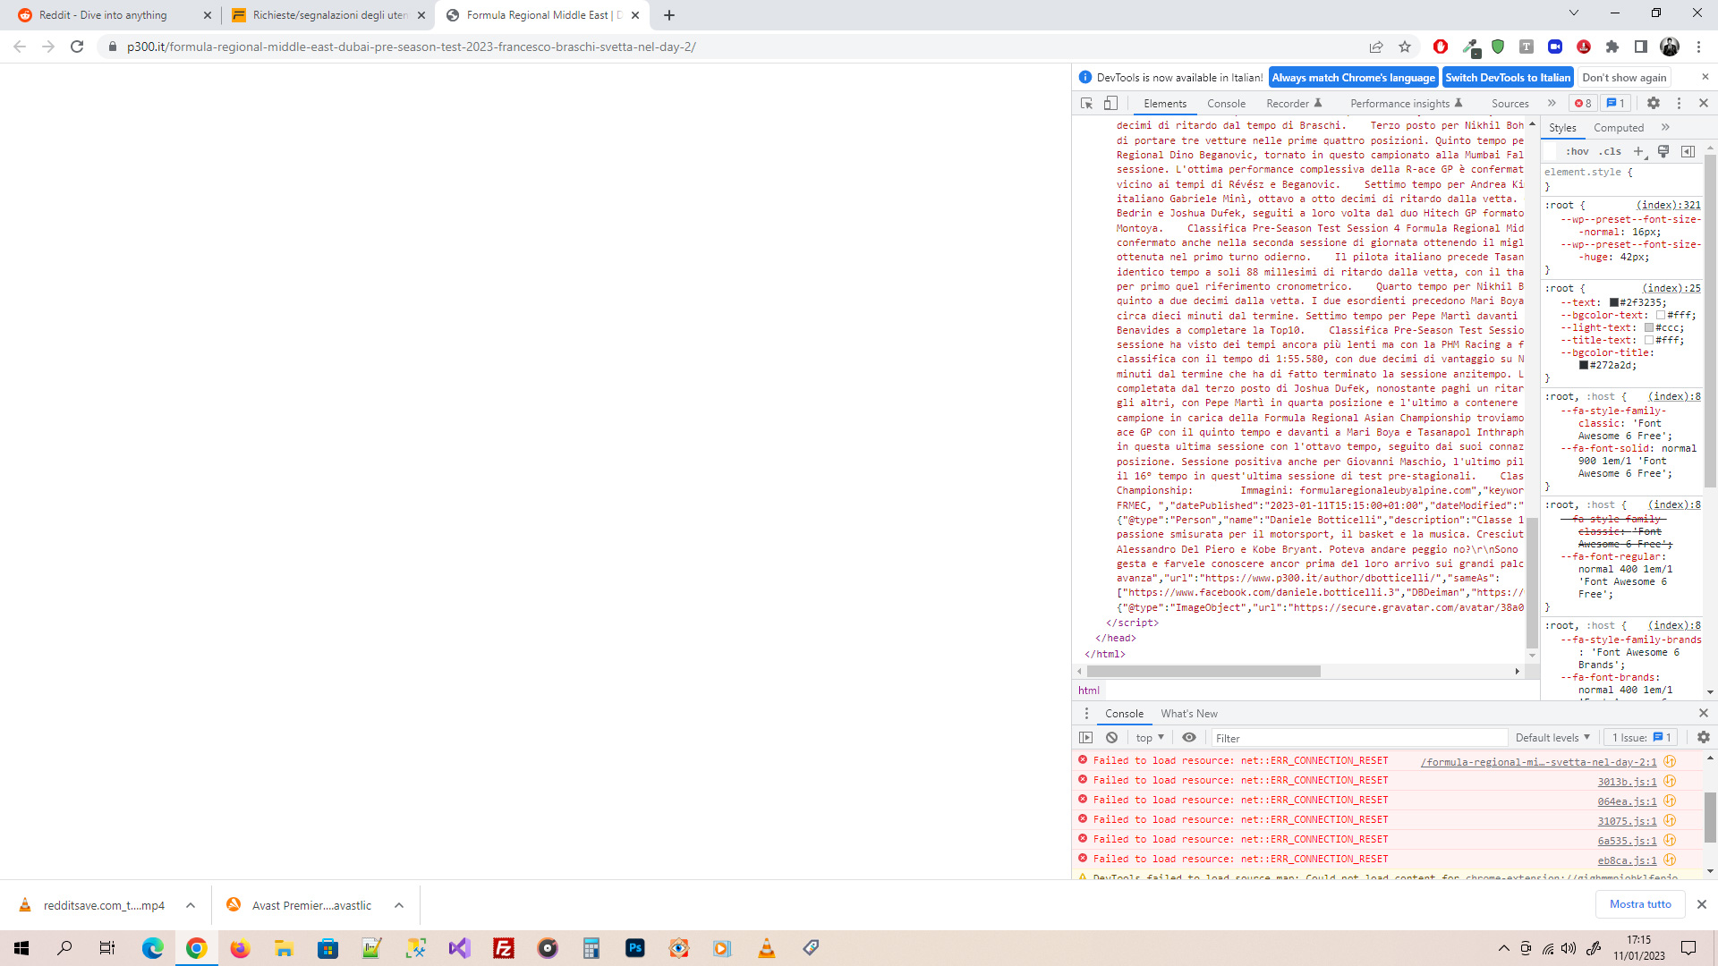
Task: Create a live expression with the eye icon
Action: pos(1189,738)
